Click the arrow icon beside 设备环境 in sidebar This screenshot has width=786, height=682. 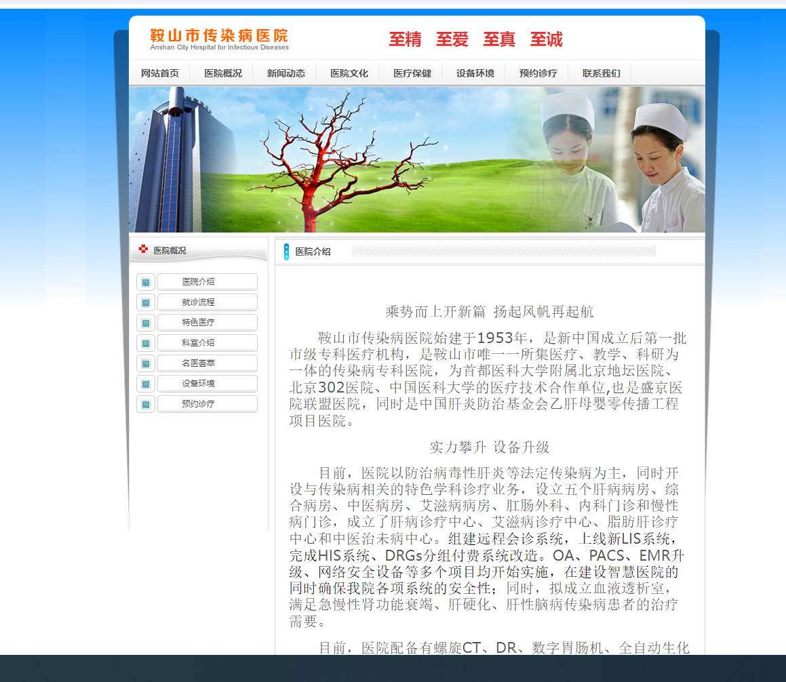click(x=146, y=384)
